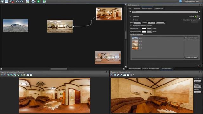Image resolution: width=203 pixels, height=114 pixels.
Task: Pin the project properties panel
Action: click(x=200, y=5)
